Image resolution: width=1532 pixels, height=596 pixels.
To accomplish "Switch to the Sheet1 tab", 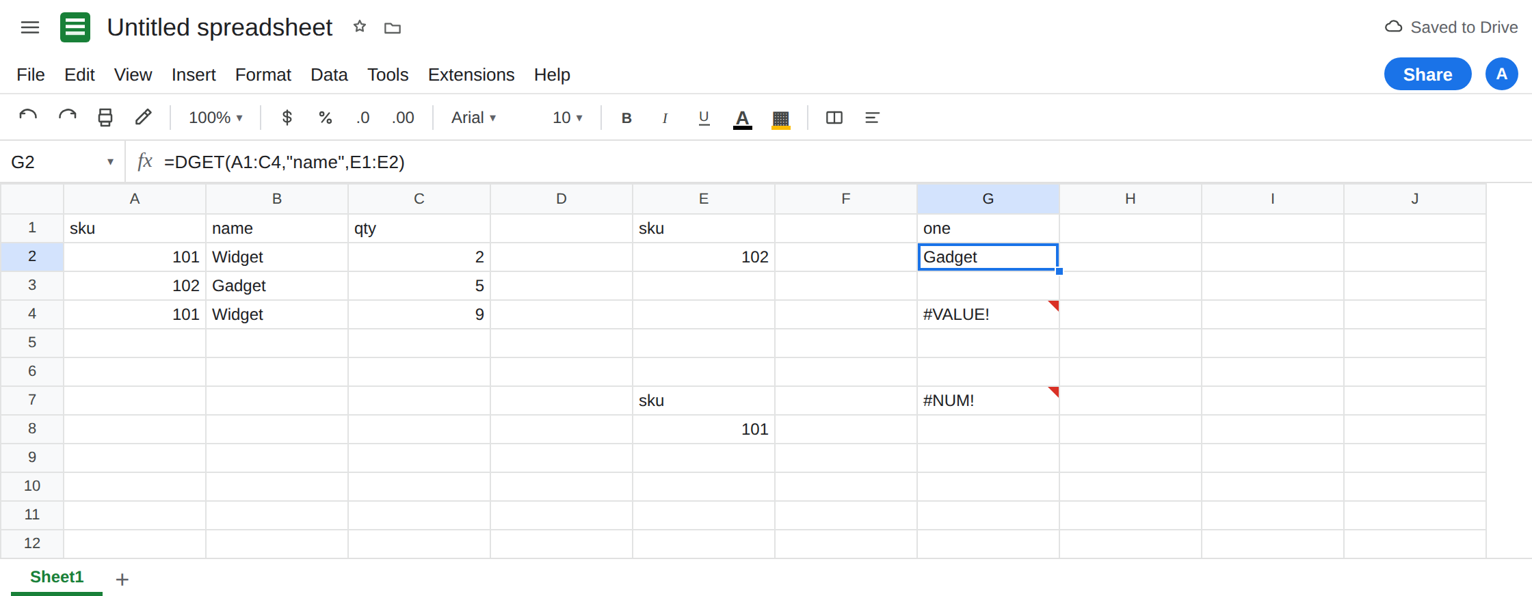I will coord(57,577).
